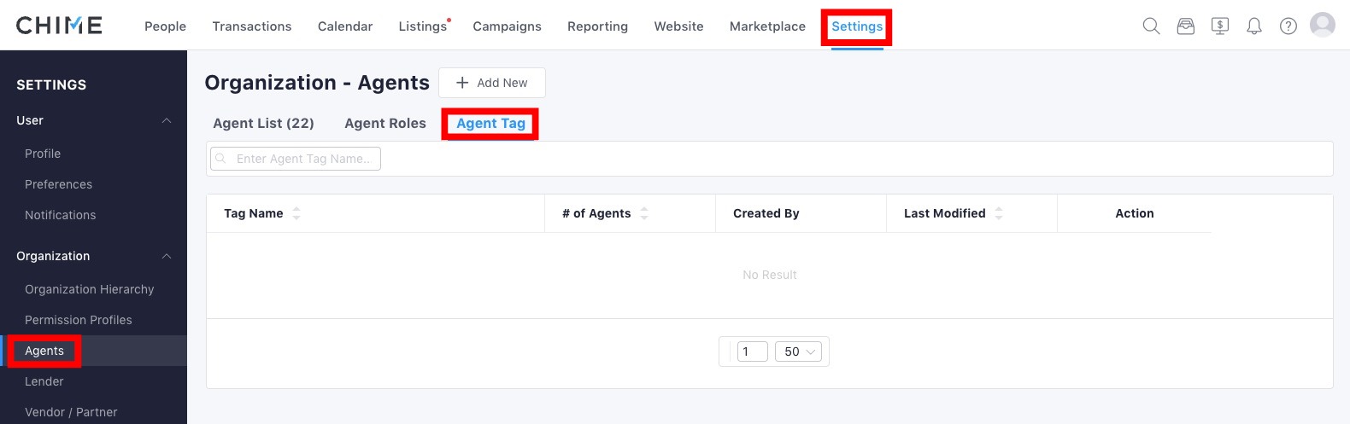
Task: Switch to Agent Roles tab
Action: (384, 123)
